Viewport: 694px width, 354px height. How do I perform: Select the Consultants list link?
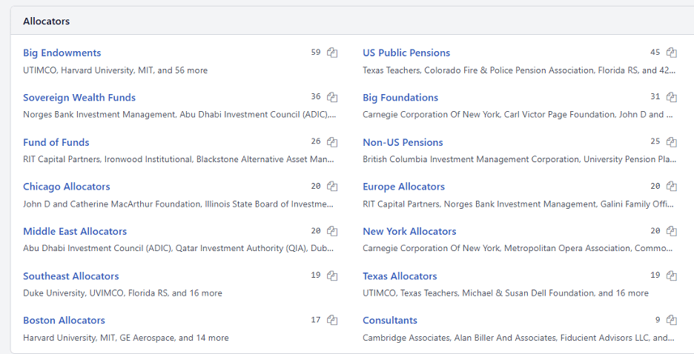390,320
